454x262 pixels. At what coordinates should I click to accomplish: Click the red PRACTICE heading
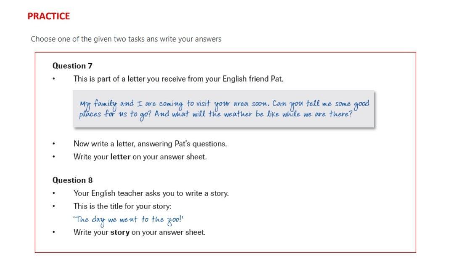pyautogui.click(x=49, y=16)
